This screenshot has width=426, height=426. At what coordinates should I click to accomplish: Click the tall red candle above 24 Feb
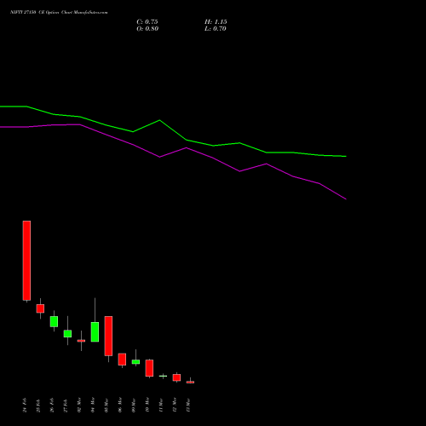pyautogui.click(x=26, y=261)
